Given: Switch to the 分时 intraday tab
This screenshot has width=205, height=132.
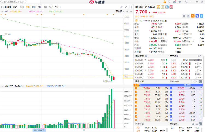Looking at the screenshot, I should point(15,7).
